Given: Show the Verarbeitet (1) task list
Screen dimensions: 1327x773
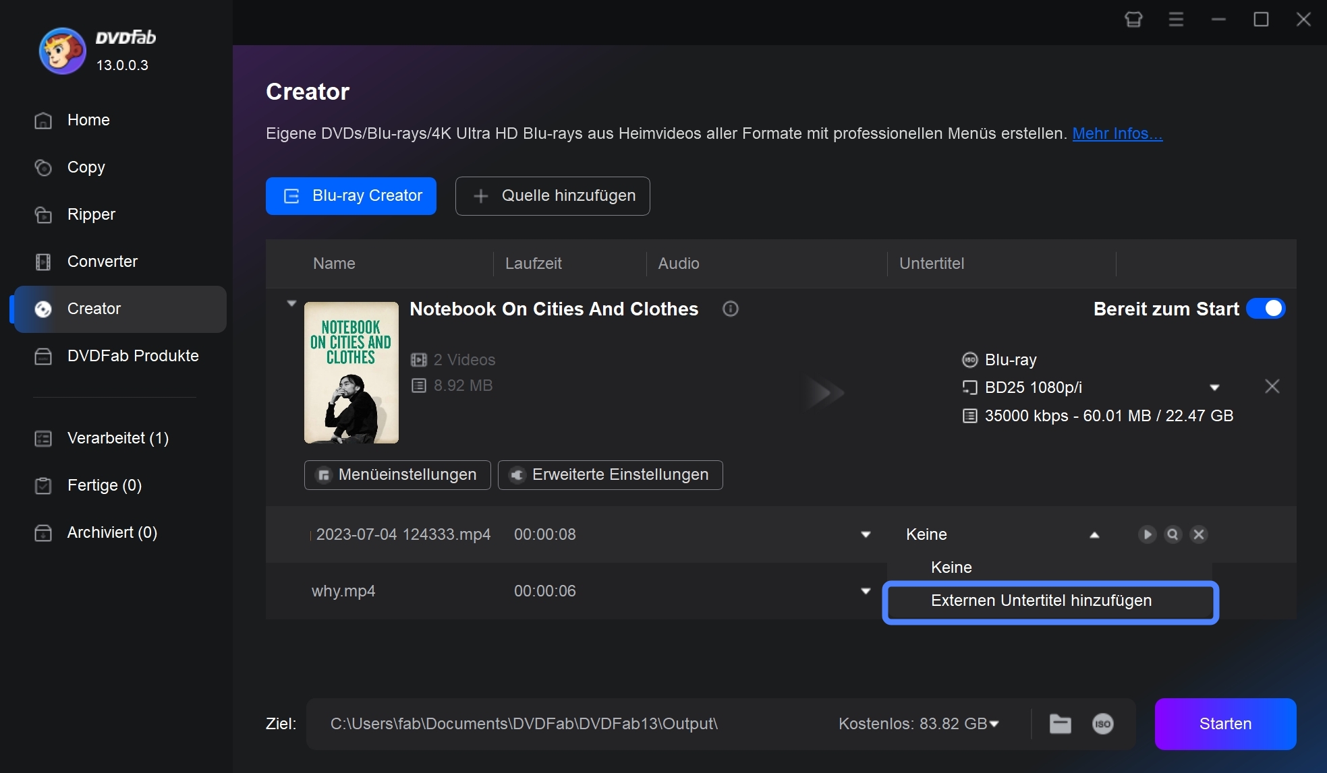Looking at the screenshot, I should point(120,438).
